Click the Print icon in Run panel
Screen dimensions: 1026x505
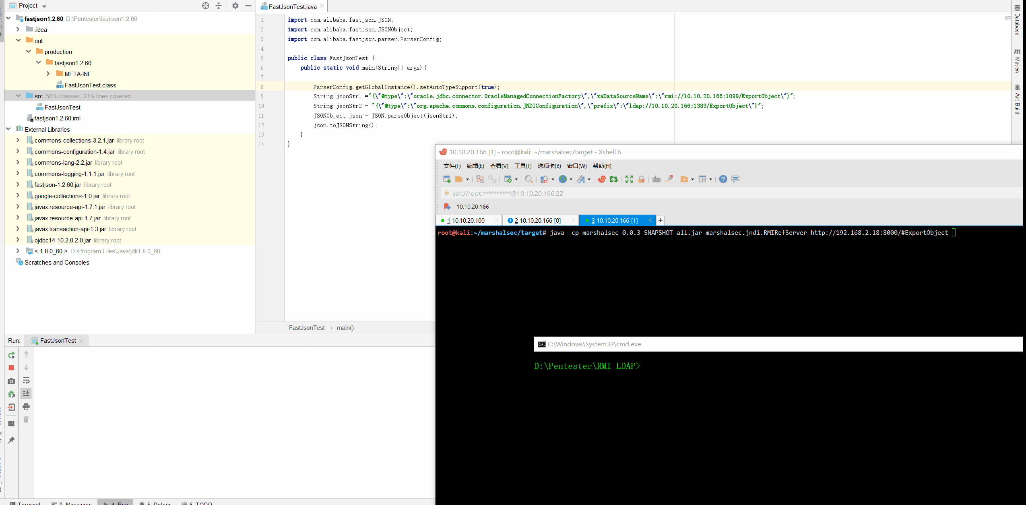(26, 406)
